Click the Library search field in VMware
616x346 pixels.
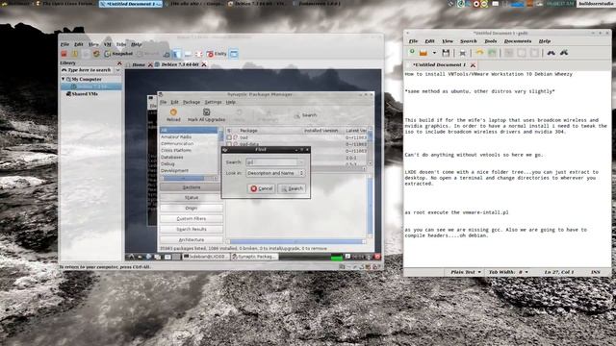(87, 70)
